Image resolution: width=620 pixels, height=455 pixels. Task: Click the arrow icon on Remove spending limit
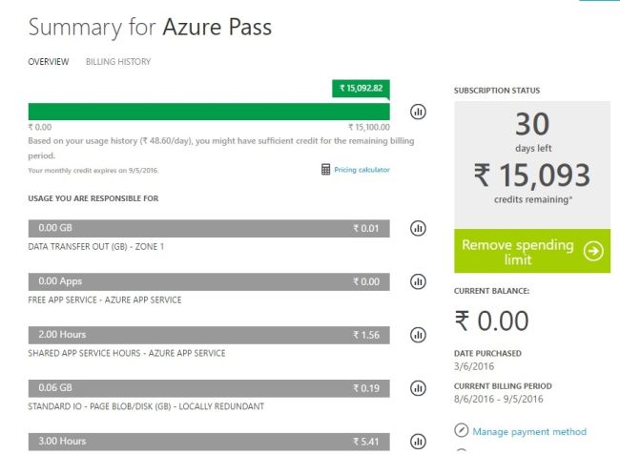tap(593, 252)
